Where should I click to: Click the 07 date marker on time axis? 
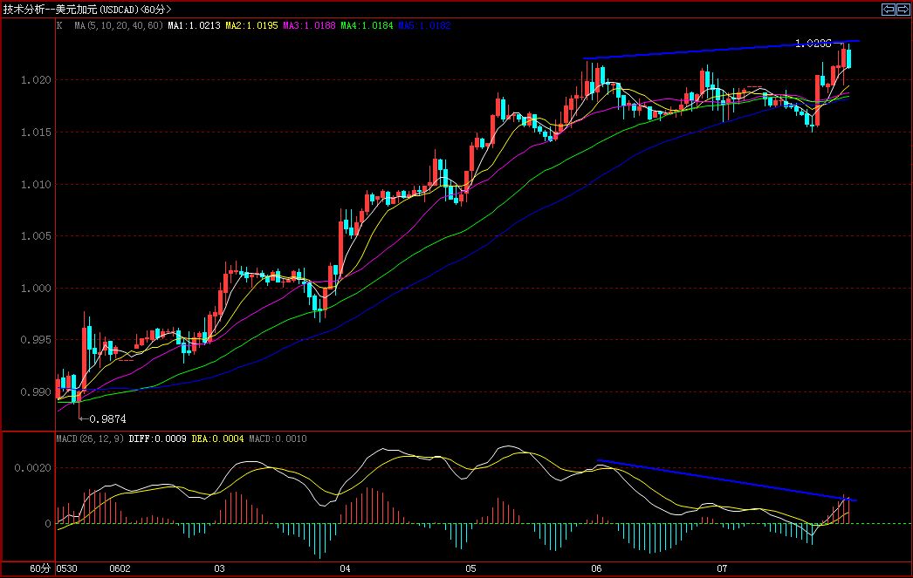(x=722, y=568)
